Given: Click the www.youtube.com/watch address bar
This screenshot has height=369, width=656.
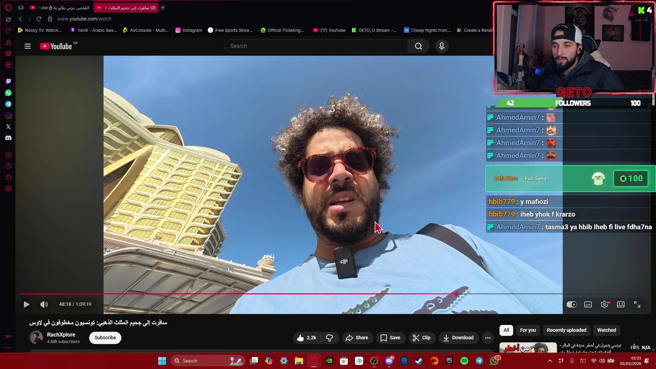Looking at the screenshot, I should pos(84,19).
